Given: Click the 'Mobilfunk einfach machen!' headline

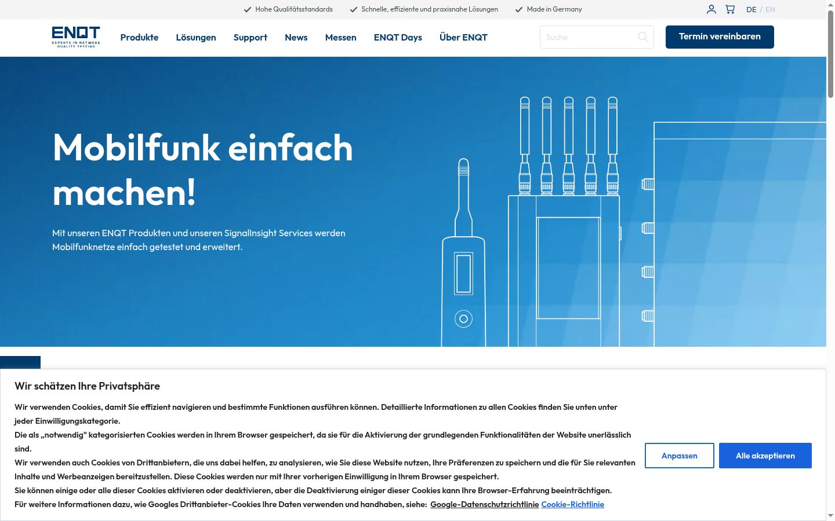Looking at the screenshot, I should click(203, 169).
